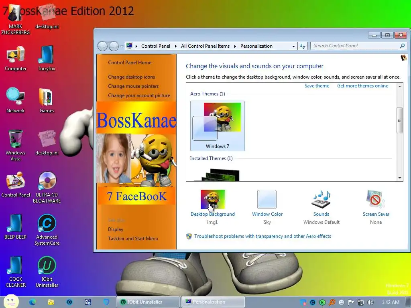Switch to Personalization taskbar button
Viewport: 411px width, 308px height.
coord(213,302)
